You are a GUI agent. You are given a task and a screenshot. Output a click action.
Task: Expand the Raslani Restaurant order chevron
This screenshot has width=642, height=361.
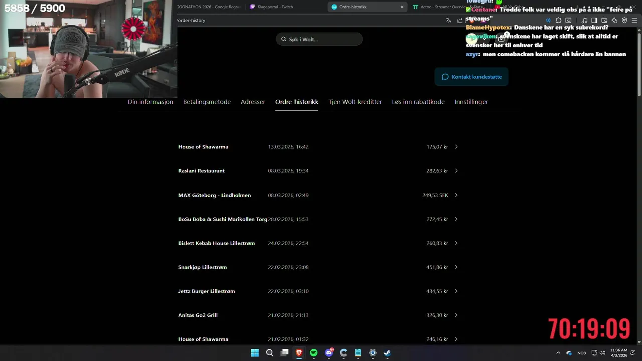(x=456, y=171)
